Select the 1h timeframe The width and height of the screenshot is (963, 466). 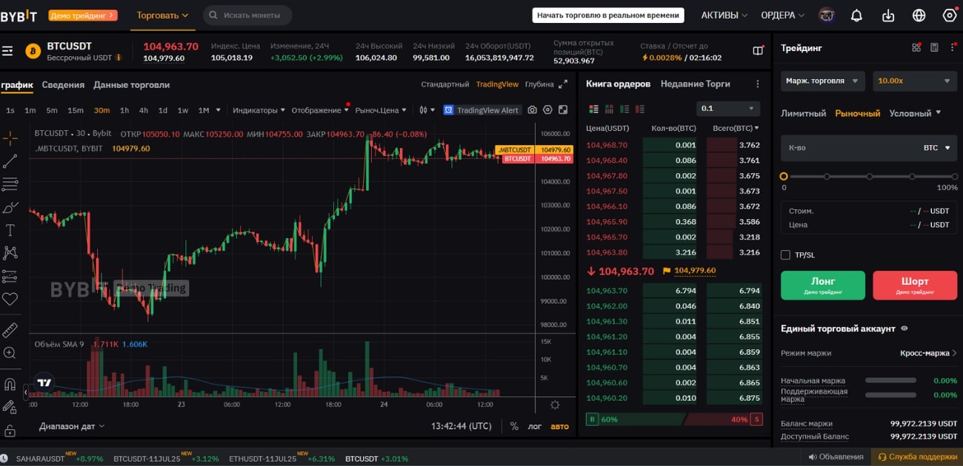124,110
